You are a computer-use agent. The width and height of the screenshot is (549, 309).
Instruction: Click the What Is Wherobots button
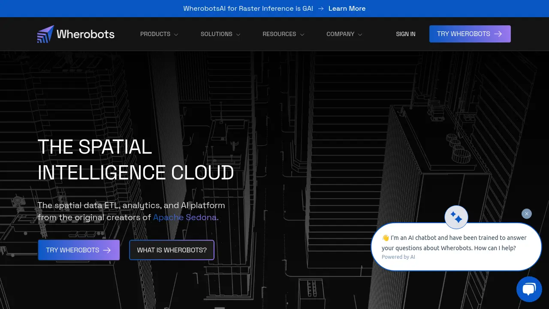(x=172, y=250)
